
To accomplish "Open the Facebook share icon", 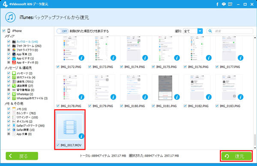I will click(217, 4).
